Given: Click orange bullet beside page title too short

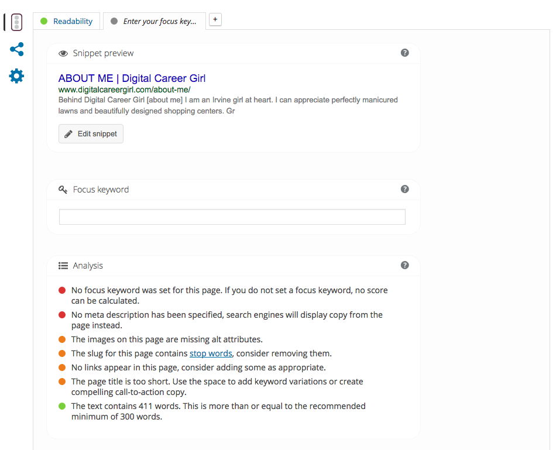Looking at the screenshot, I should (62, 382).
